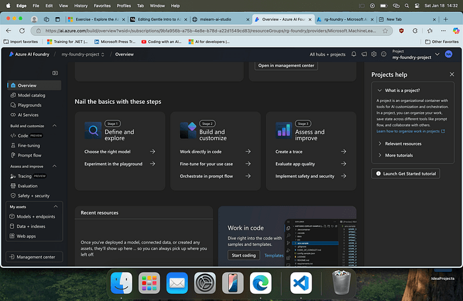
Task: Switch to the New Tab browser tab
Action: (x=407, y=19)
